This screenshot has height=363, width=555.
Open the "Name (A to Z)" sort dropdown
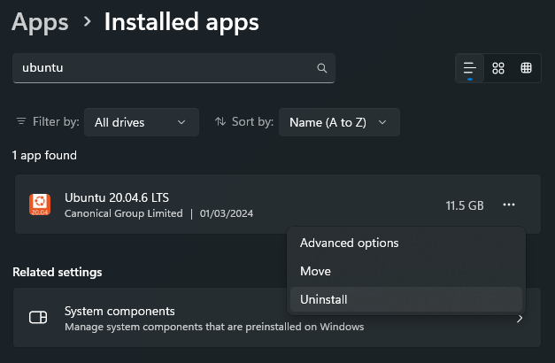click(x=338, y=122)
